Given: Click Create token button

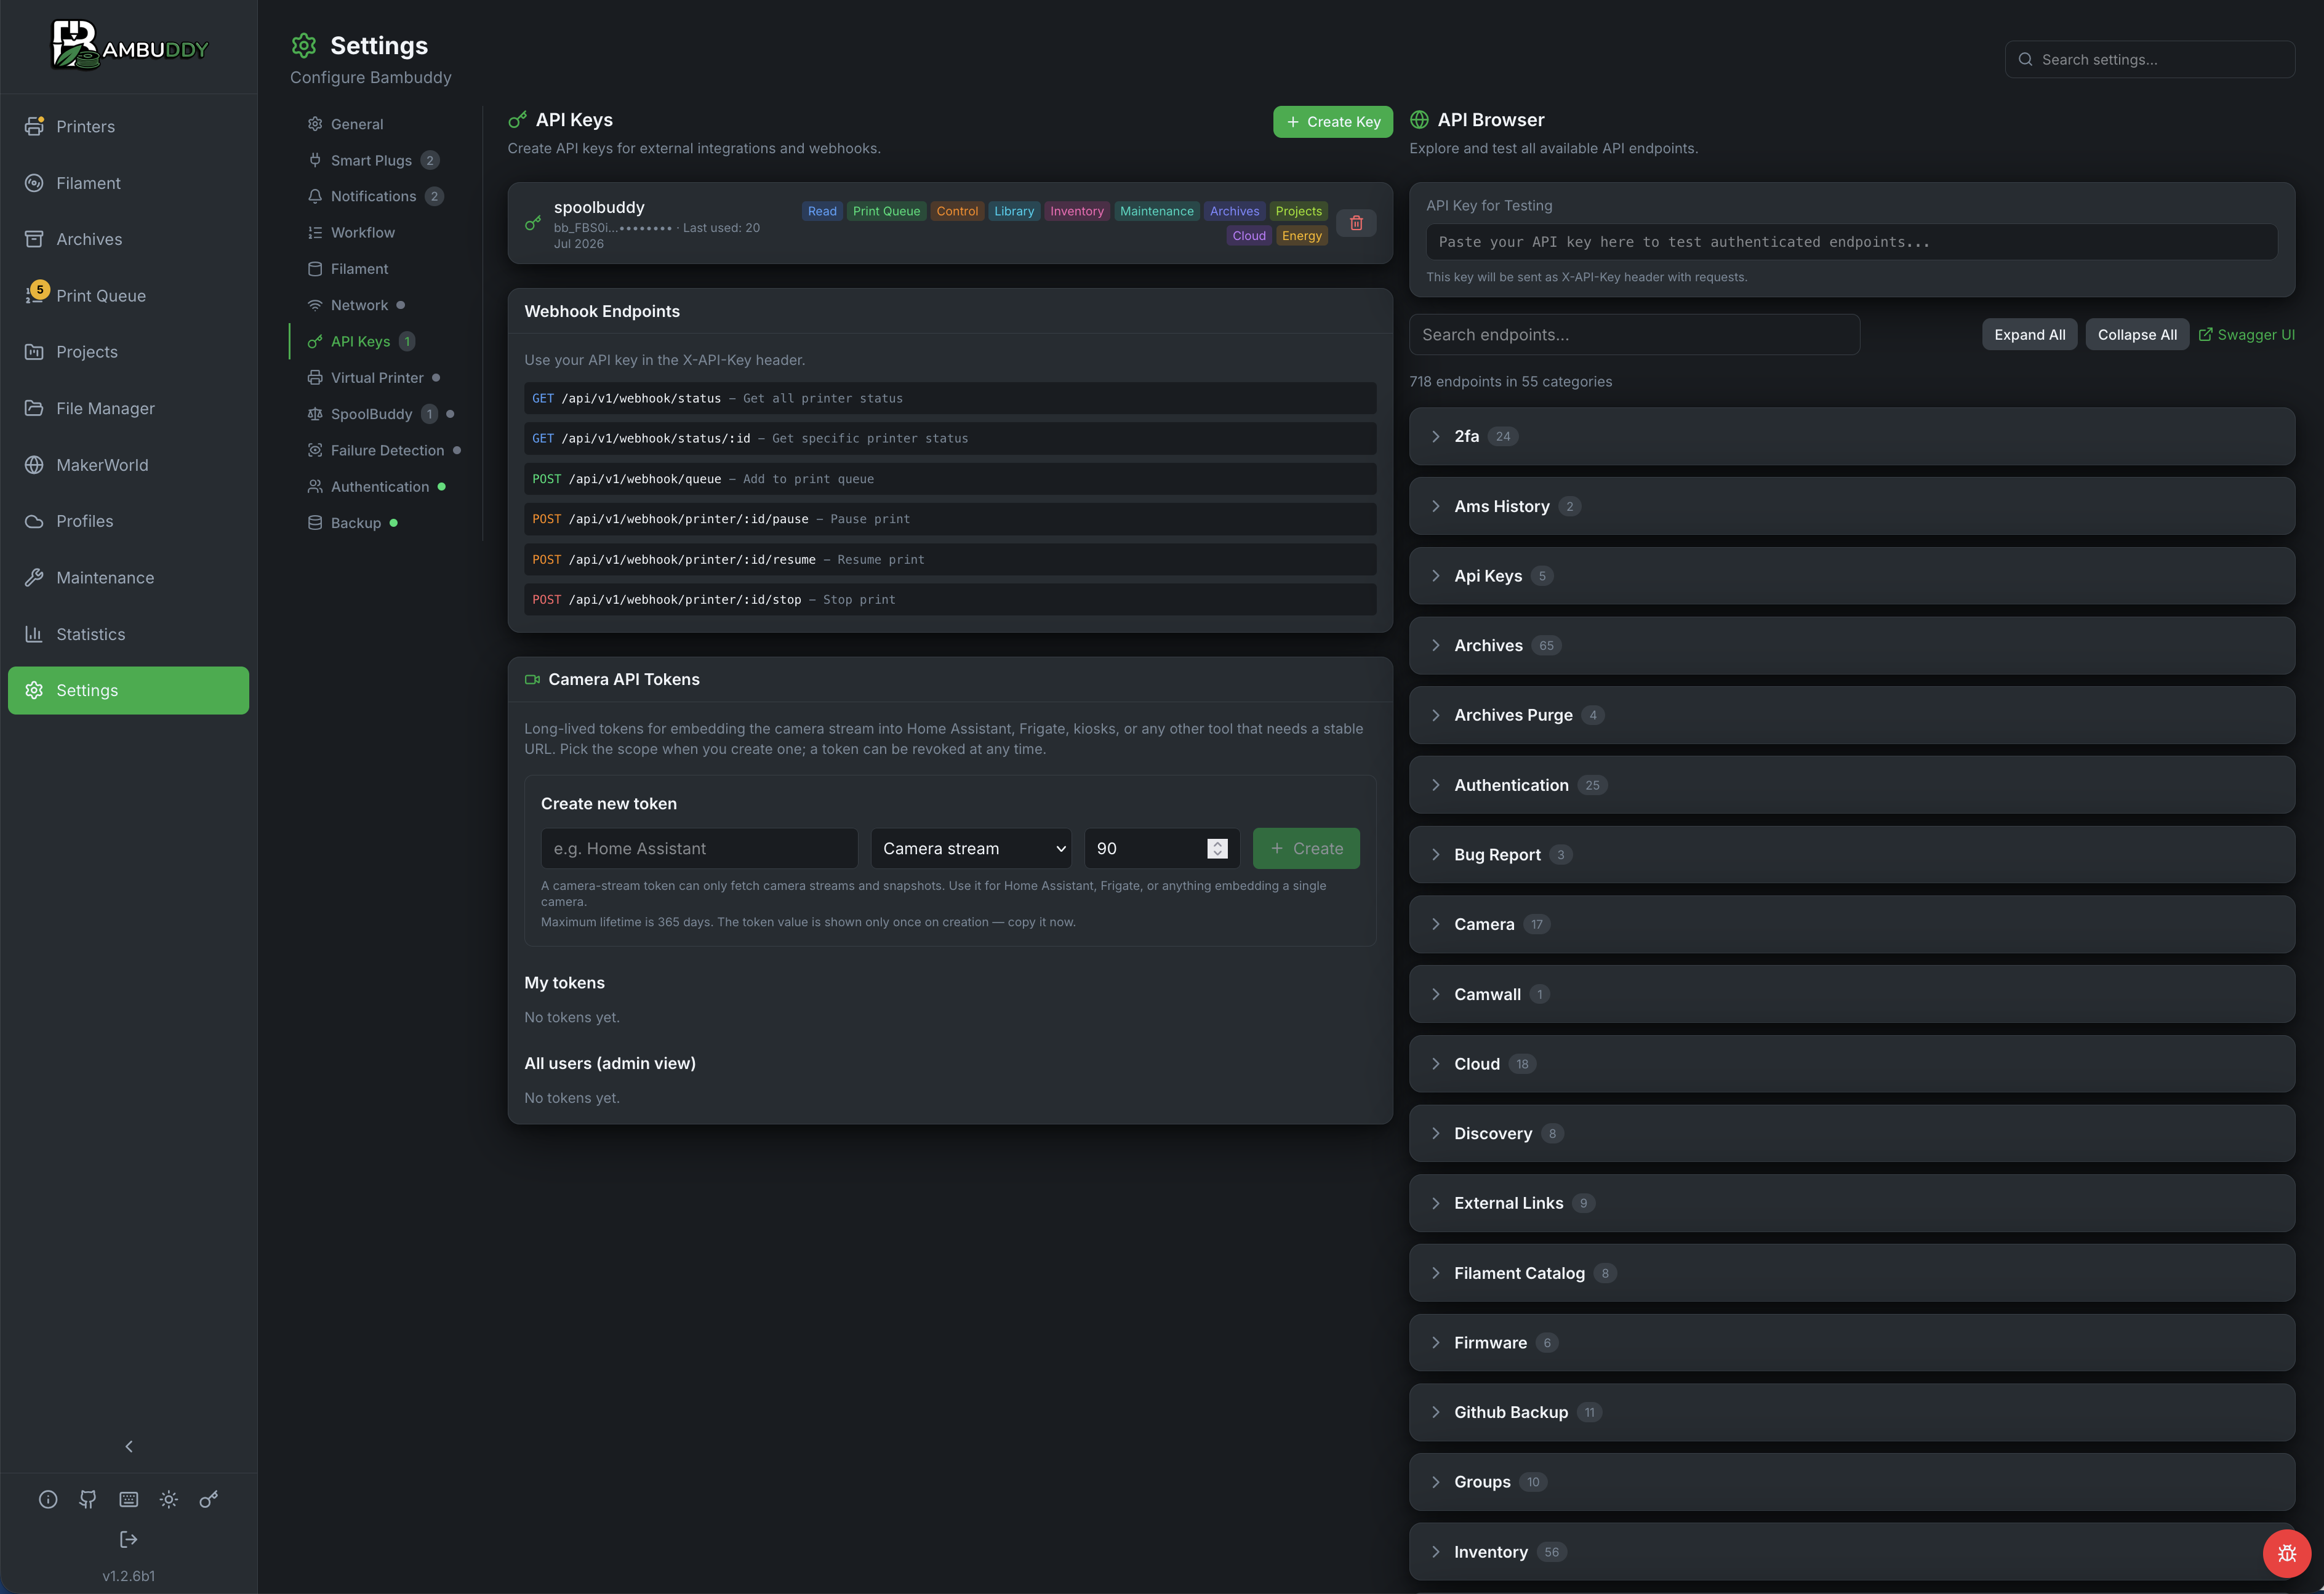Looking at the screenshot, I should point(1306,848).
